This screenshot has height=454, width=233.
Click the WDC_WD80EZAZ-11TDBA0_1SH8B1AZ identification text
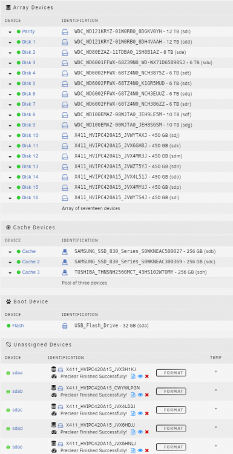pos(117,53)
